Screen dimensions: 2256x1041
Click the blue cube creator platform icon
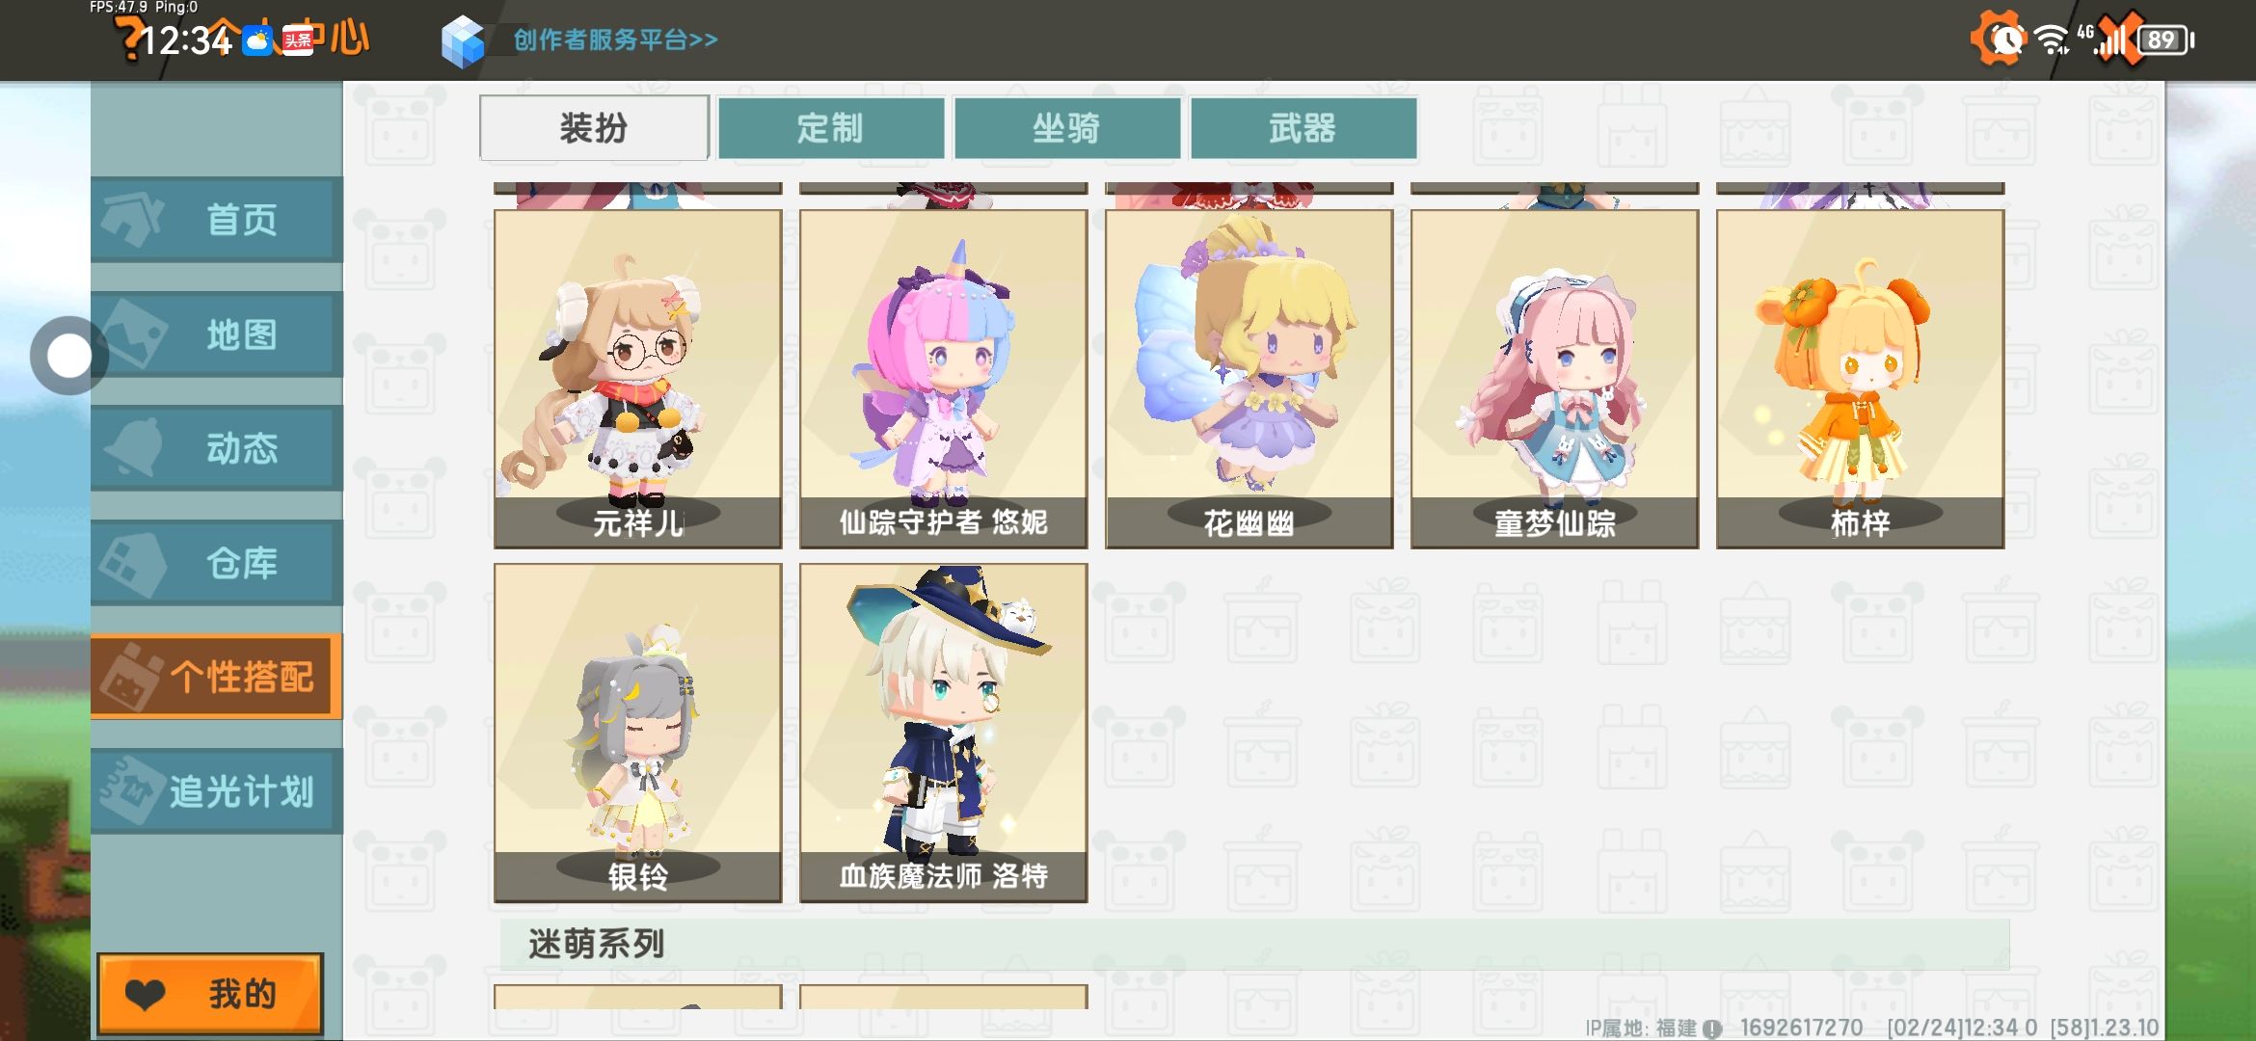(x=463, y=41)
